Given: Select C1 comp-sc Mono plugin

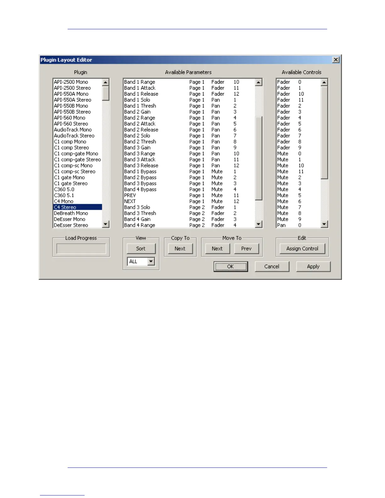Looking at the screenshot, I should [78, 166].
